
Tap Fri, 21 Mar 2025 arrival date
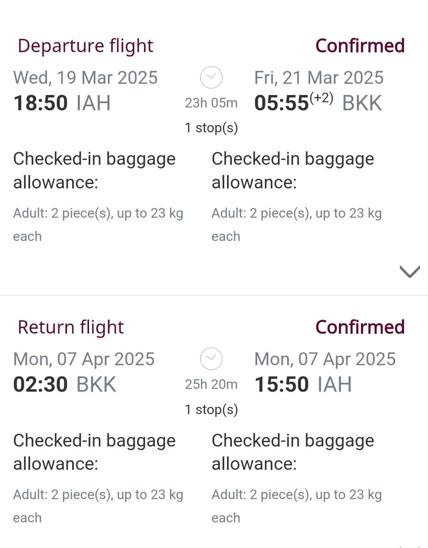319,78
